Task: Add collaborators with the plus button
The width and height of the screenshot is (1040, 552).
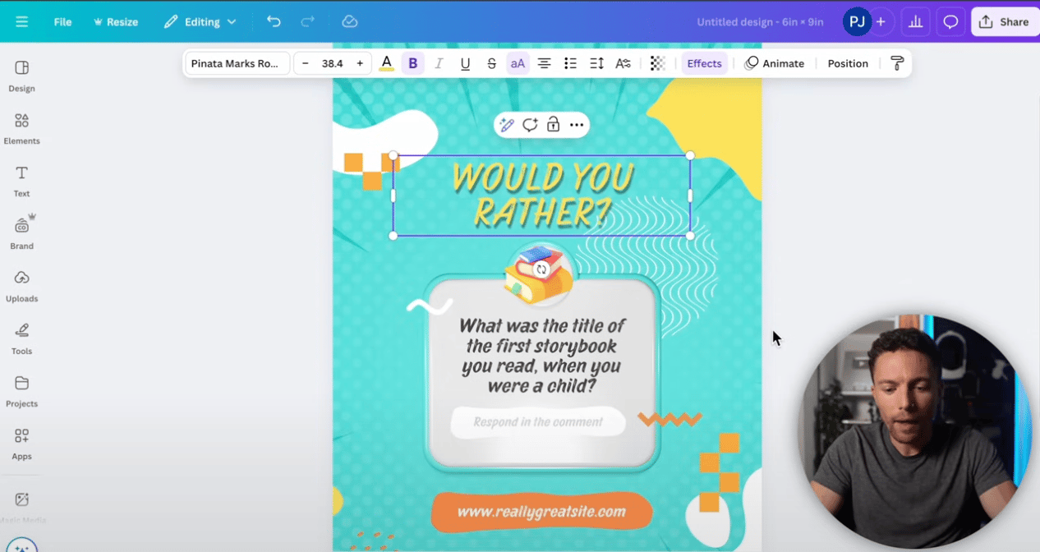Action: tap(881, 22)
